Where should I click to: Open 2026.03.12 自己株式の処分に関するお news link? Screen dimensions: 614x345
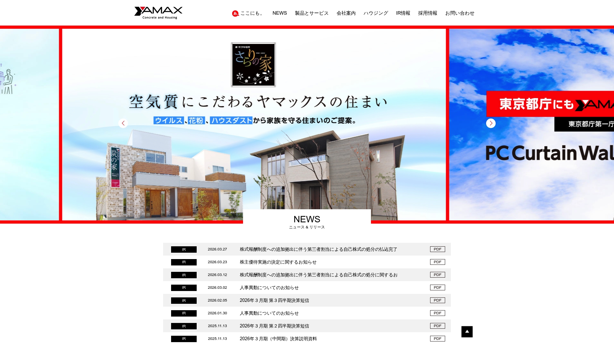click(x=319, y=275)
